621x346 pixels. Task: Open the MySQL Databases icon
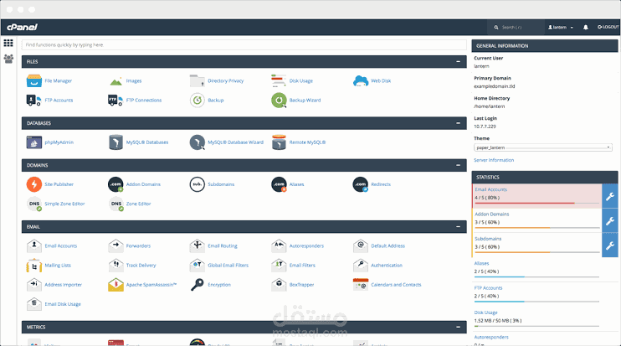point(115,142)
